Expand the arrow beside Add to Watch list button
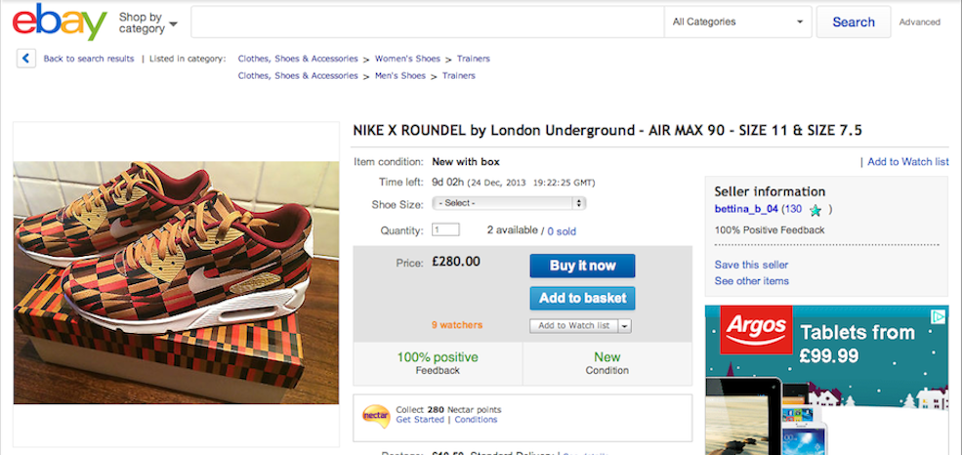This screenshot has height=455, width=962. coord(625,326)
